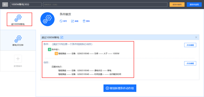The height and width of the screenshot is (97, 204).
Task: Click 点击编辑 for the actions section
Action: pyautogui.click(x=190, y=63)
